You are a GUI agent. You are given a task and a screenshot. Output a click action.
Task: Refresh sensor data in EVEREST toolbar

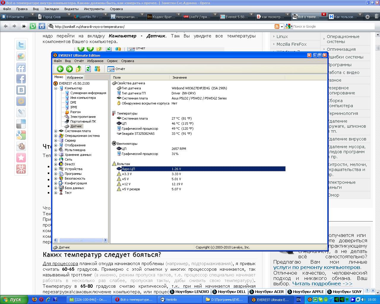point(88,69)
